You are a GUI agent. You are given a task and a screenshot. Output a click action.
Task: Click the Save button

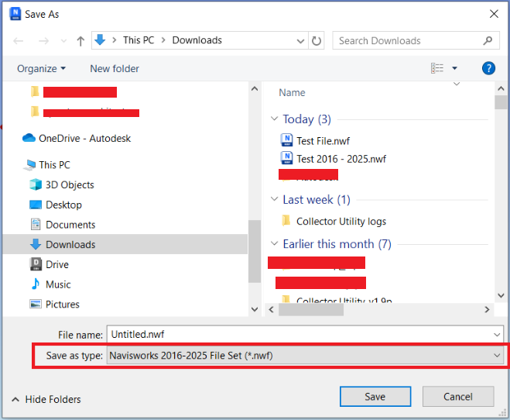(375, 397)
